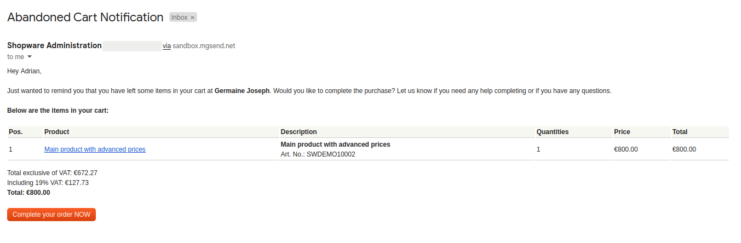Click the "Product" column header

point(56,132)
